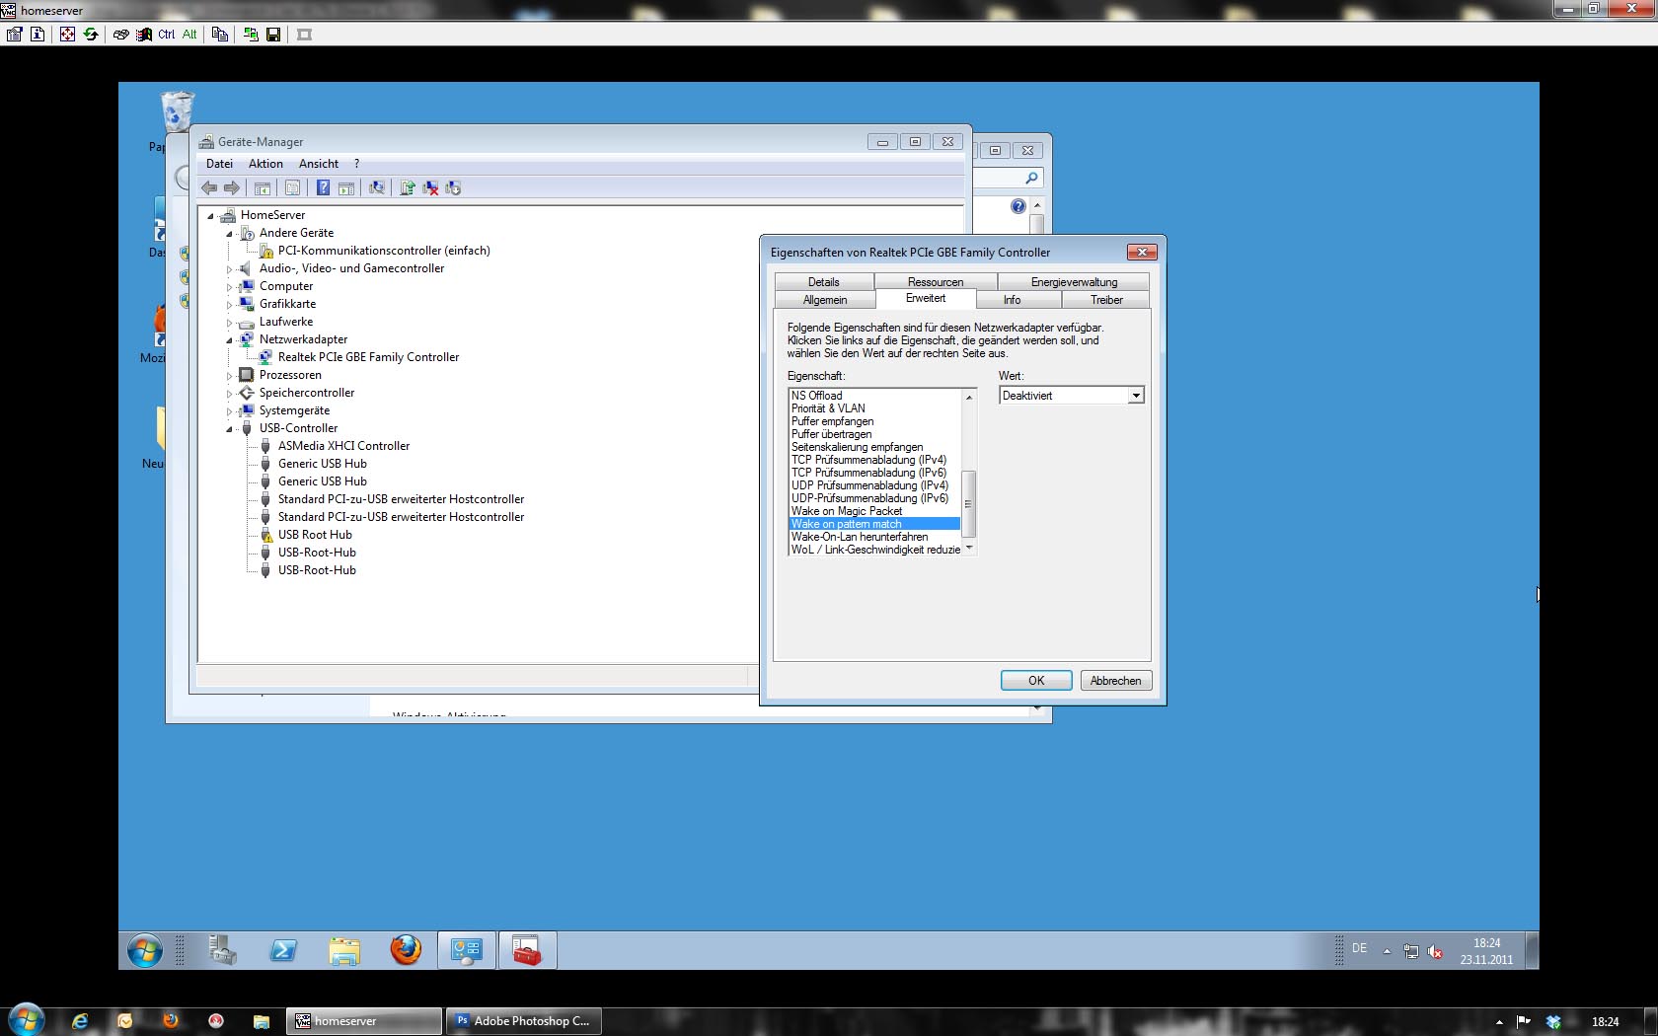This screenshot has height=1036, width=1658.
Task: Click uninstall device toolbar icon
Action: pyautogui.click(x=430, y=187)
